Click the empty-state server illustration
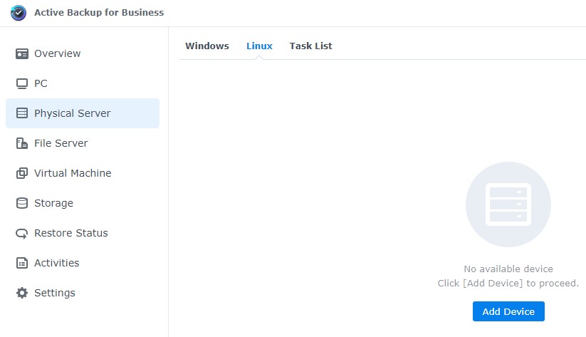The height and width of the screenshot is (337, 586). point(508,204)
